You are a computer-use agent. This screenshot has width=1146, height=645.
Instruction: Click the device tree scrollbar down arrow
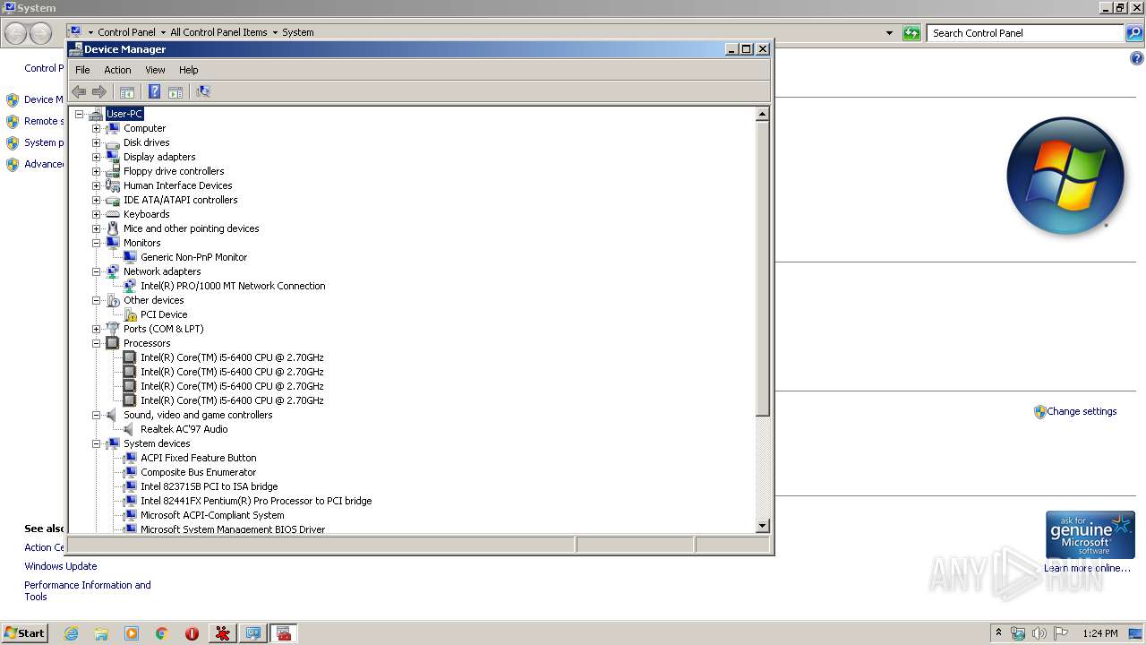763,526
